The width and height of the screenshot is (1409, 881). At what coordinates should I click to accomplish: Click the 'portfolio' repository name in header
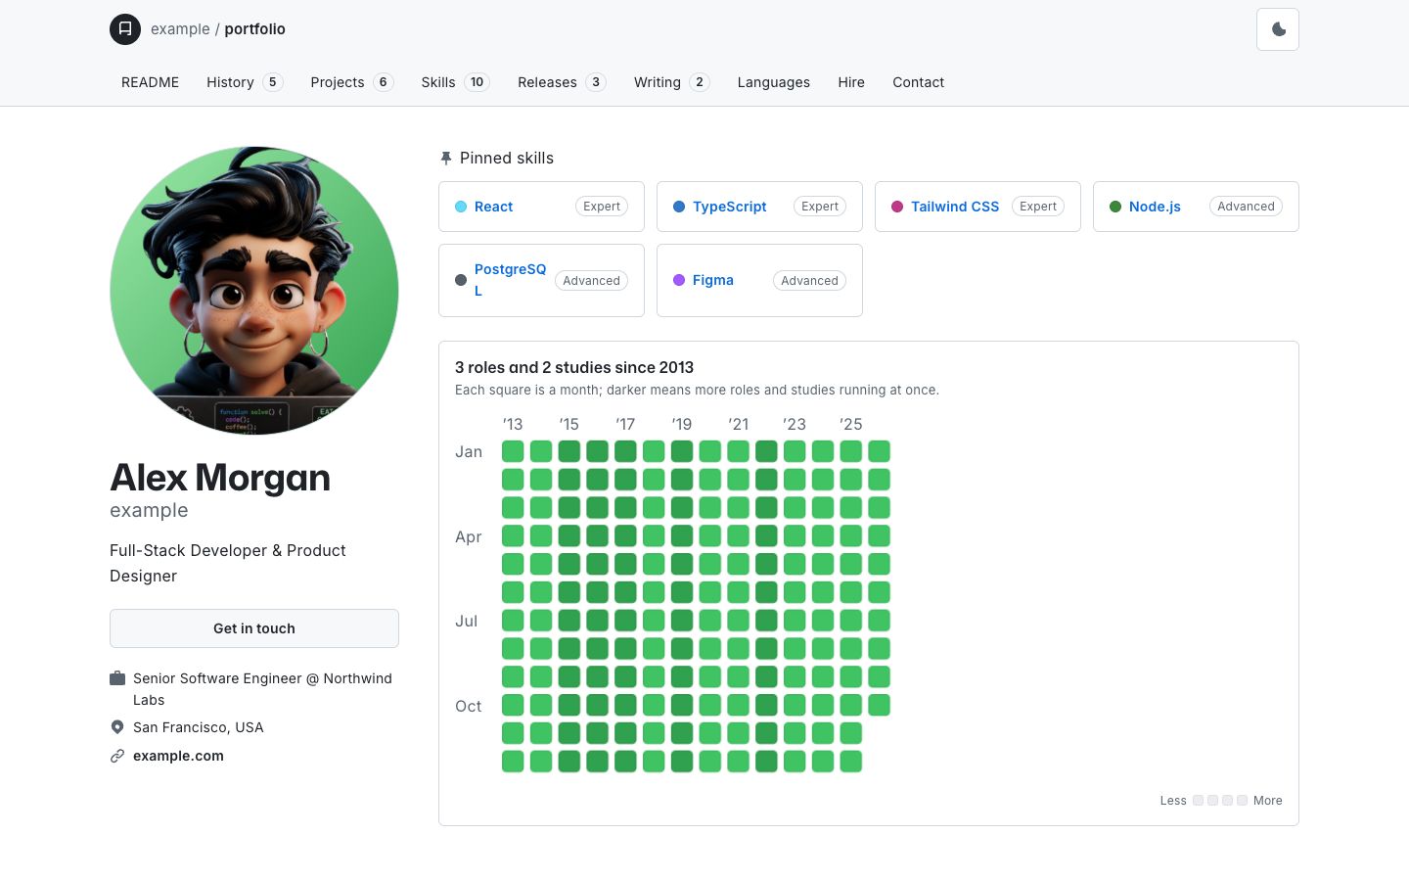point(255,29)
